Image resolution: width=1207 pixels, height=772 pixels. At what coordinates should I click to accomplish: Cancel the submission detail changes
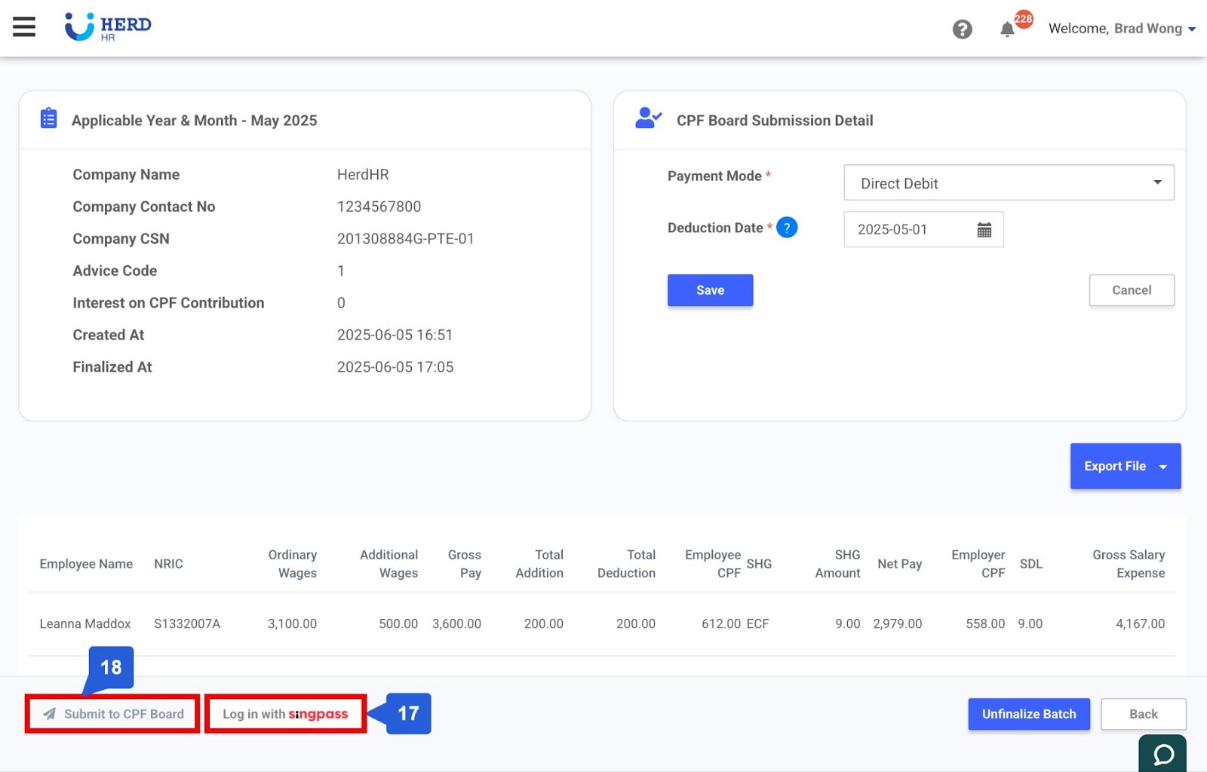(x=1131, y=289)
